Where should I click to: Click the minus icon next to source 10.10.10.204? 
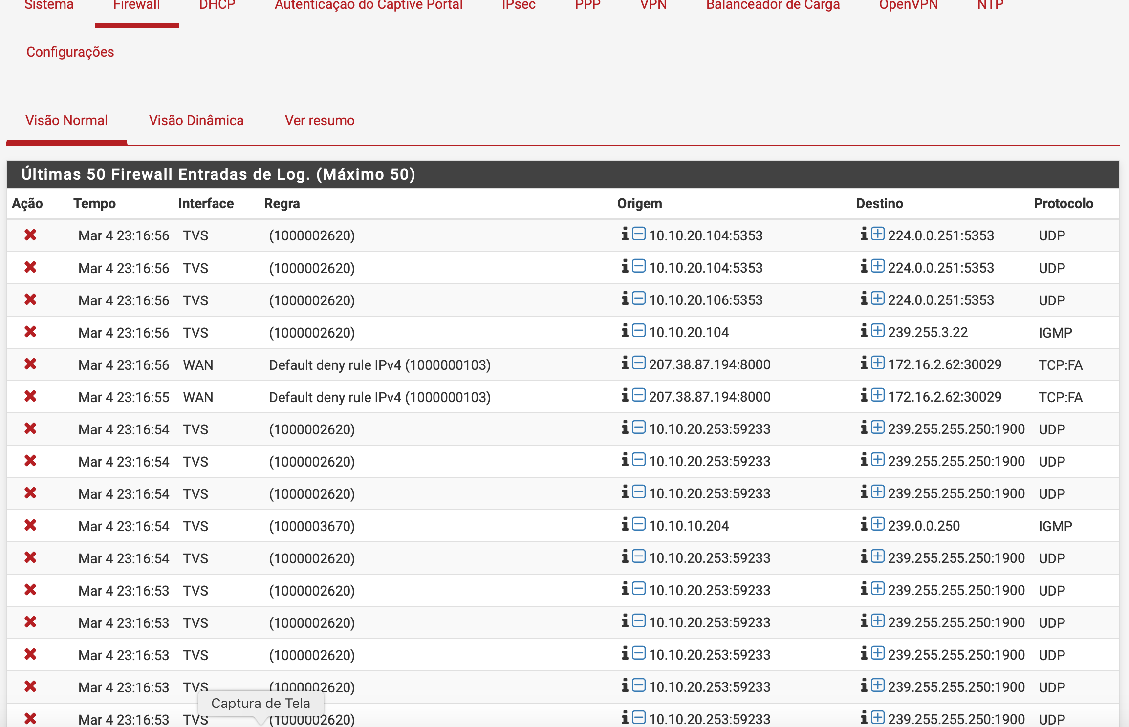pyautogui.click(x=638, y=524)
